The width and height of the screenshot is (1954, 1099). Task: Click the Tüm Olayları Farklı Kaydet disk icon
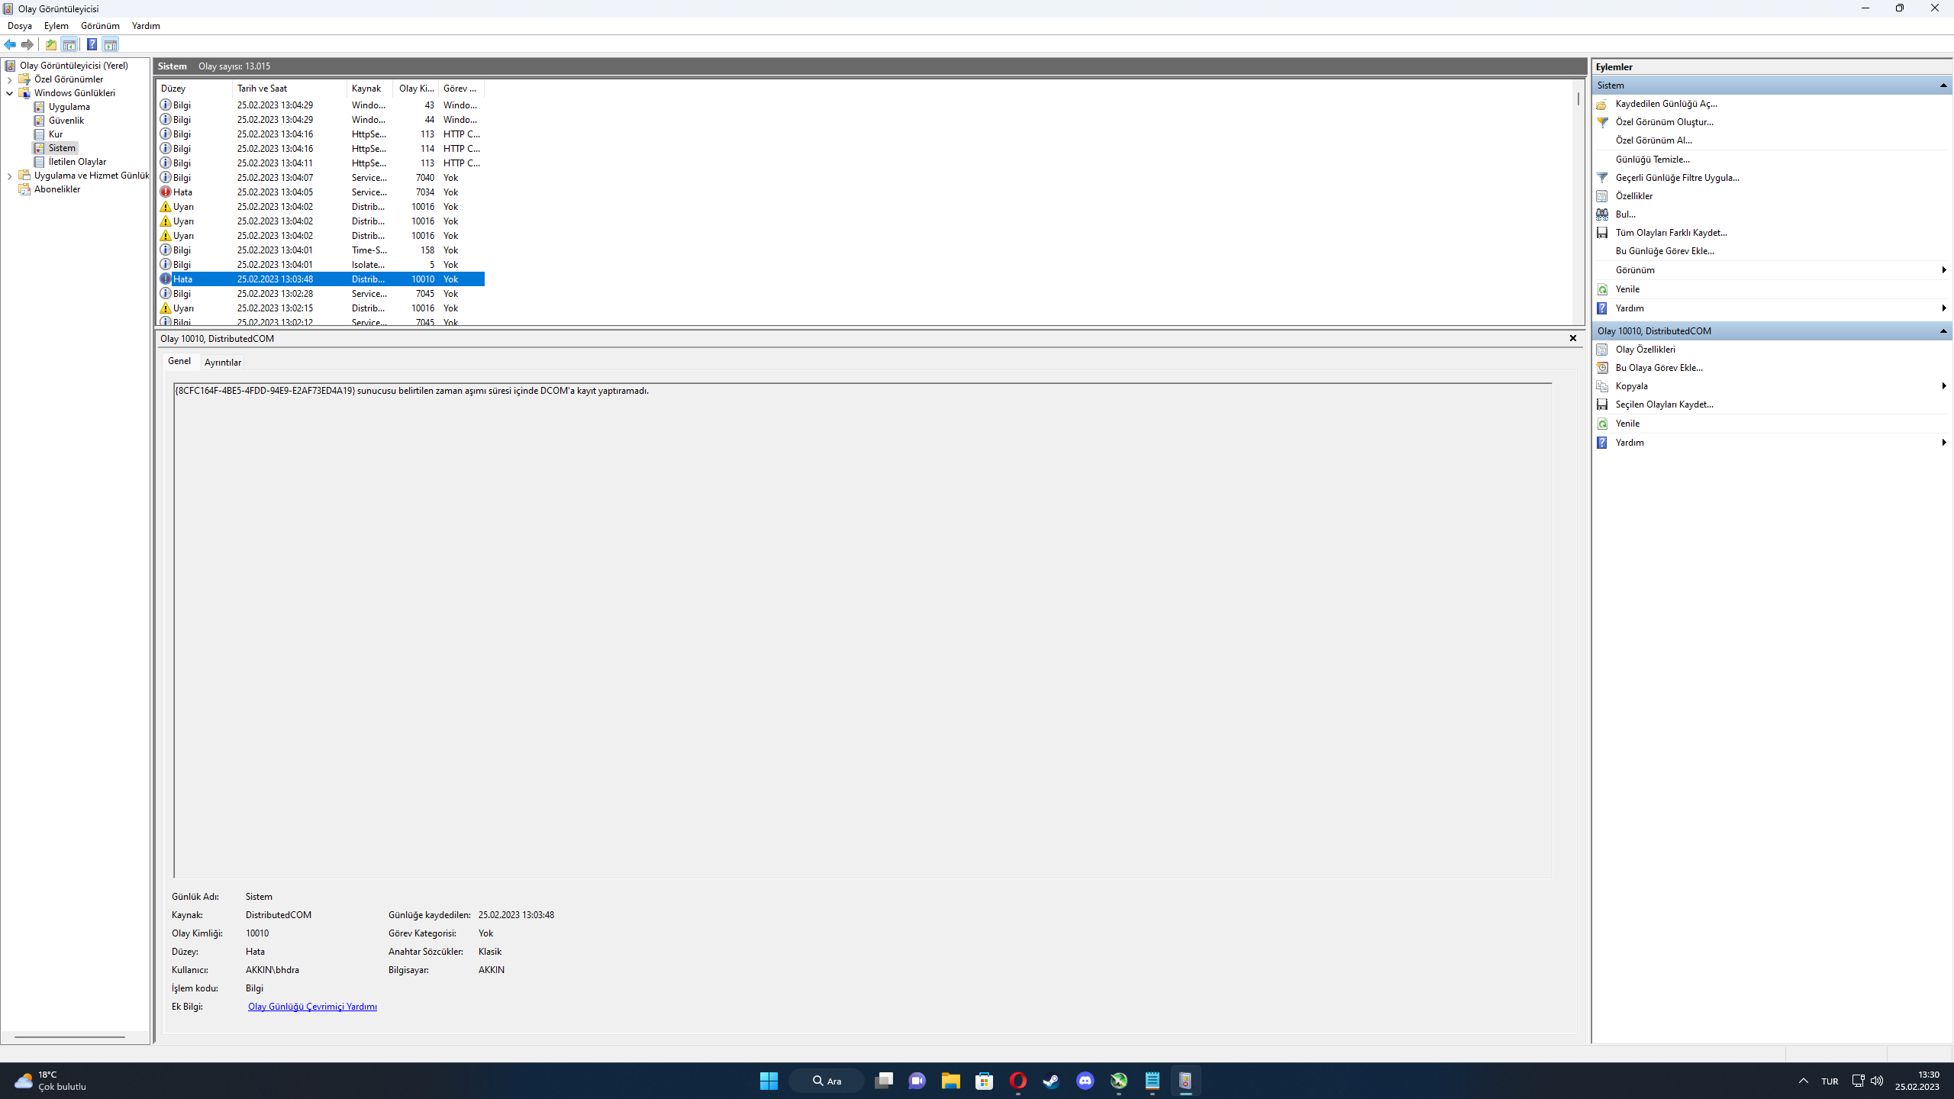(x=1602, y=233)
